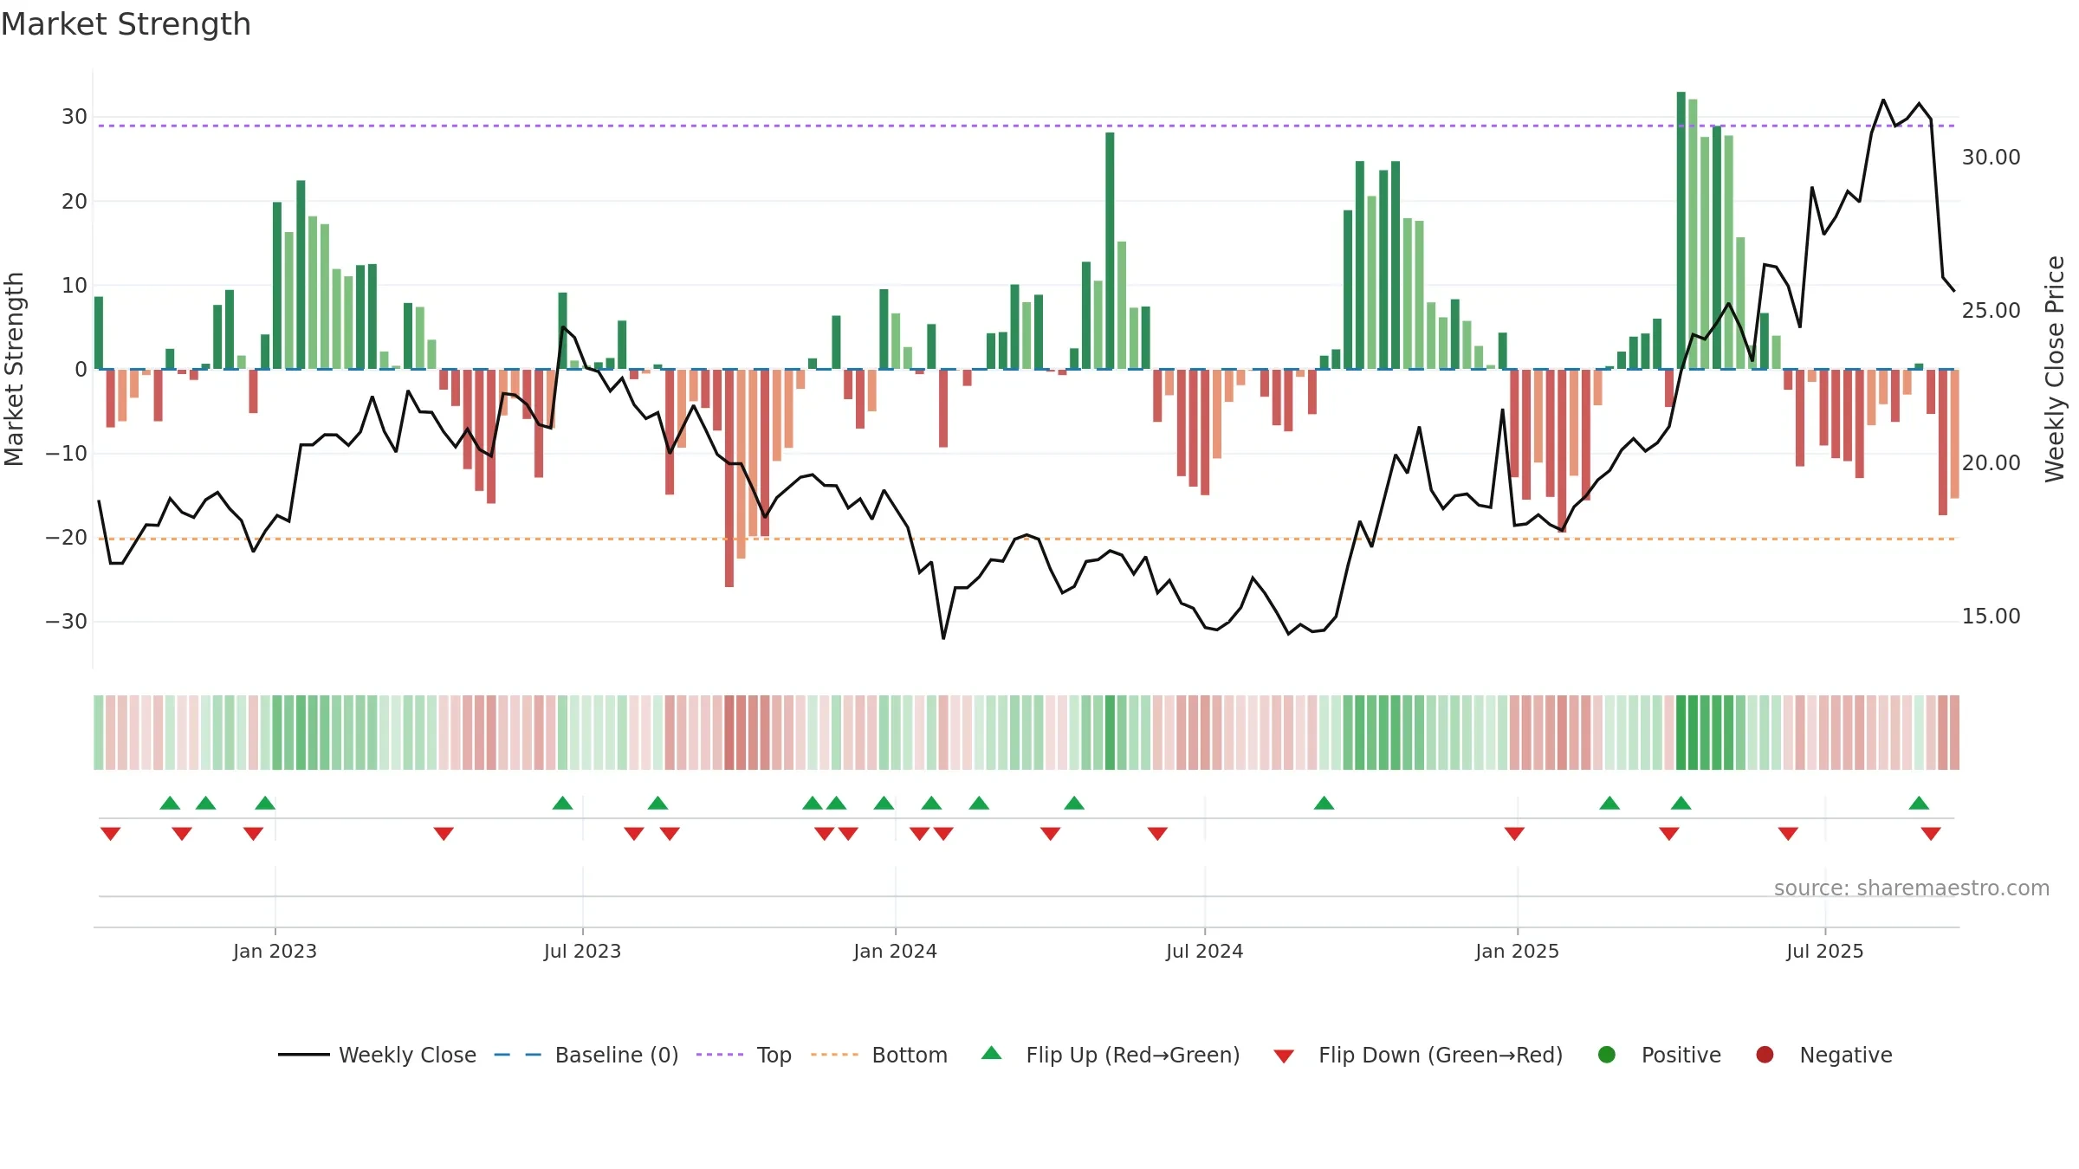The width and height of the screenshot is (2079, 1169).
Task: Click the −30 market strength tick
Action: point(67,622)
